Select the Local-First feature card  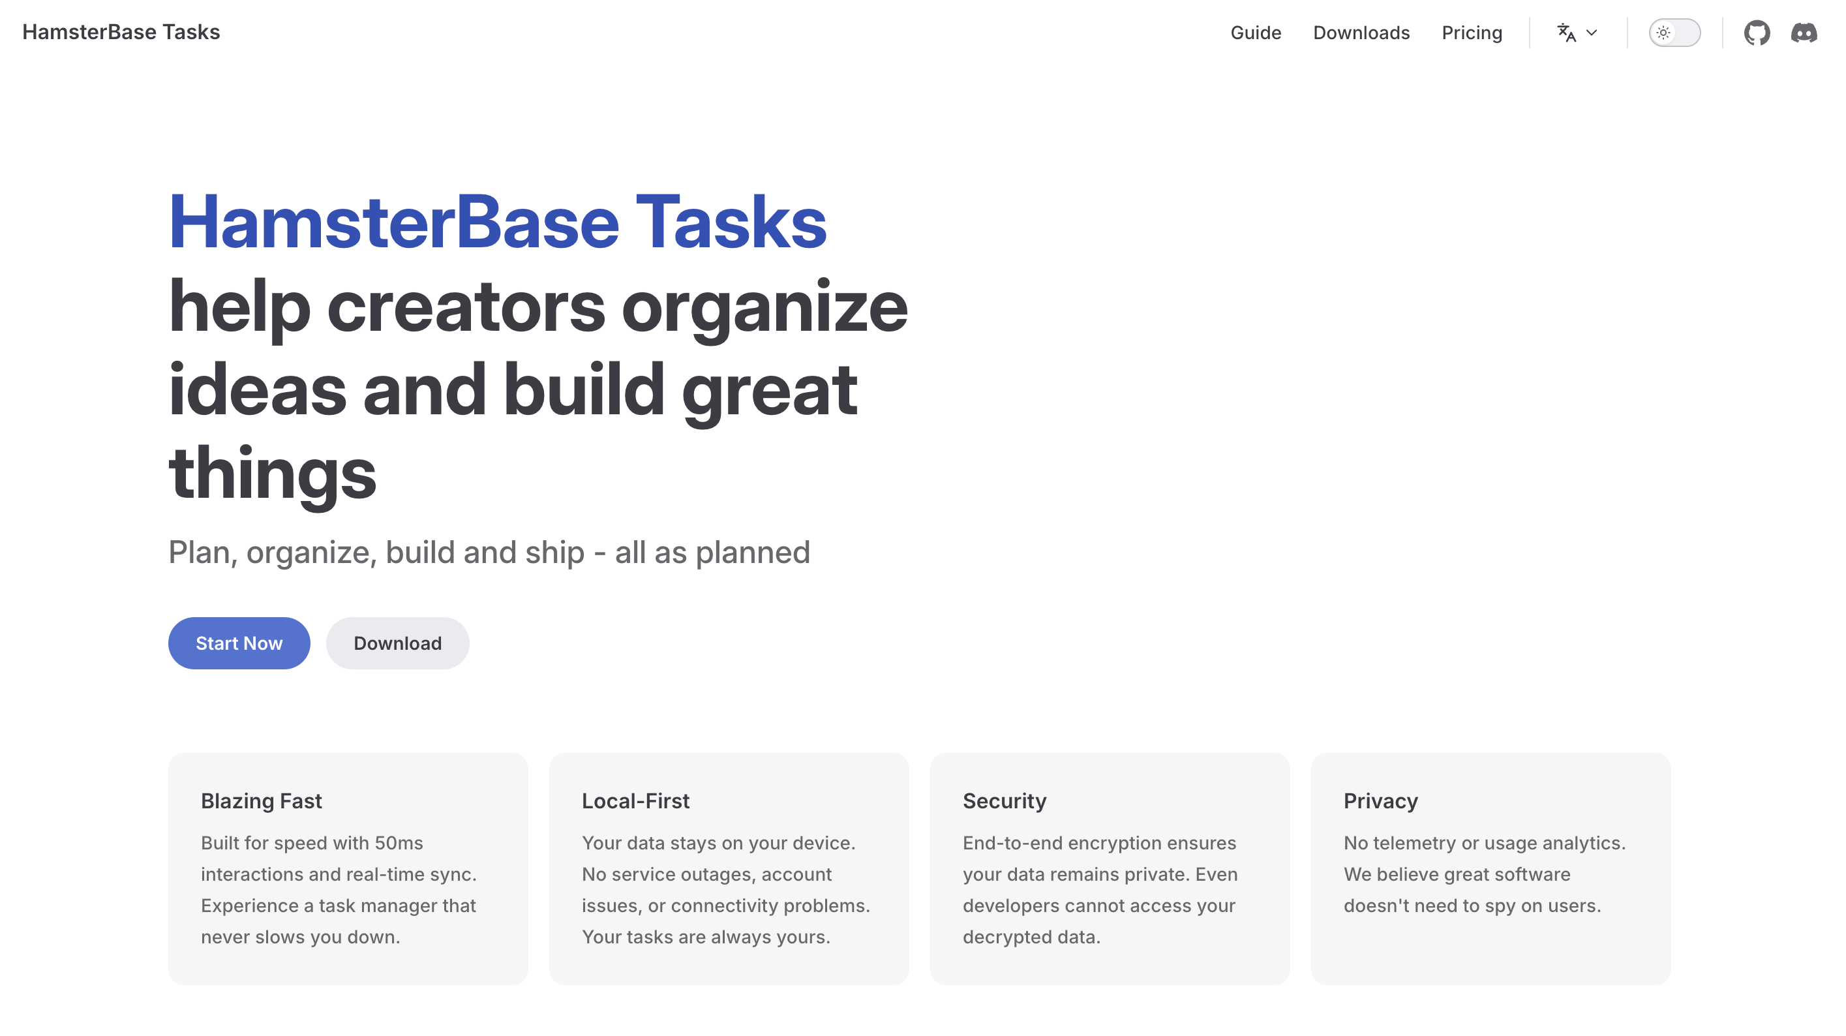pyautogui.click(x=728, y=868)
